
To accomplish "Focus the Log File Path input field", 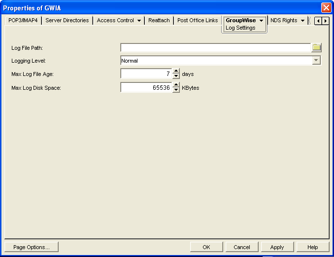I will click(216, 47).
